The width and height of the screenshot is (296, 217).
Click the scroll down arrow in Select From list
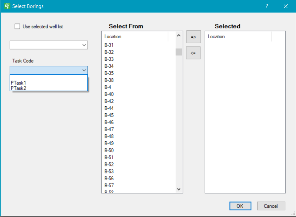pyautogui.click(x=179, y=189)
